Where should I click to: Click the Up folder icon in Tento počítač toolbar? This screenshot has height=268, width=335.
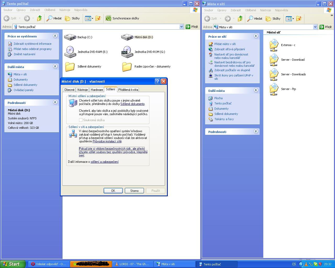(40, 18)
